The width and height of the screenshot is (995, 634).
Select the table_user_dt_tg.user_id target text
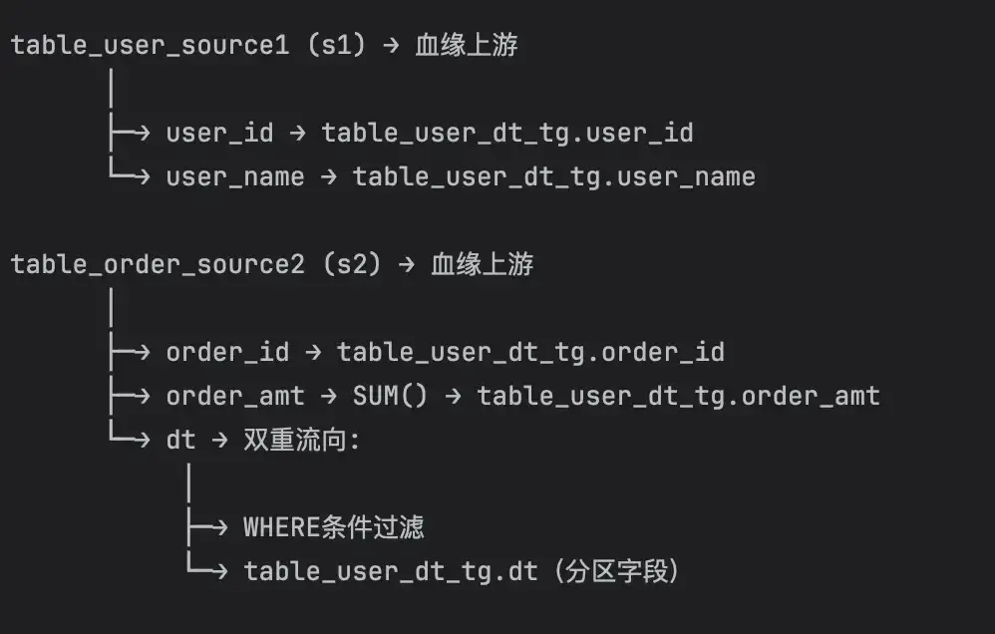[507, 134]
